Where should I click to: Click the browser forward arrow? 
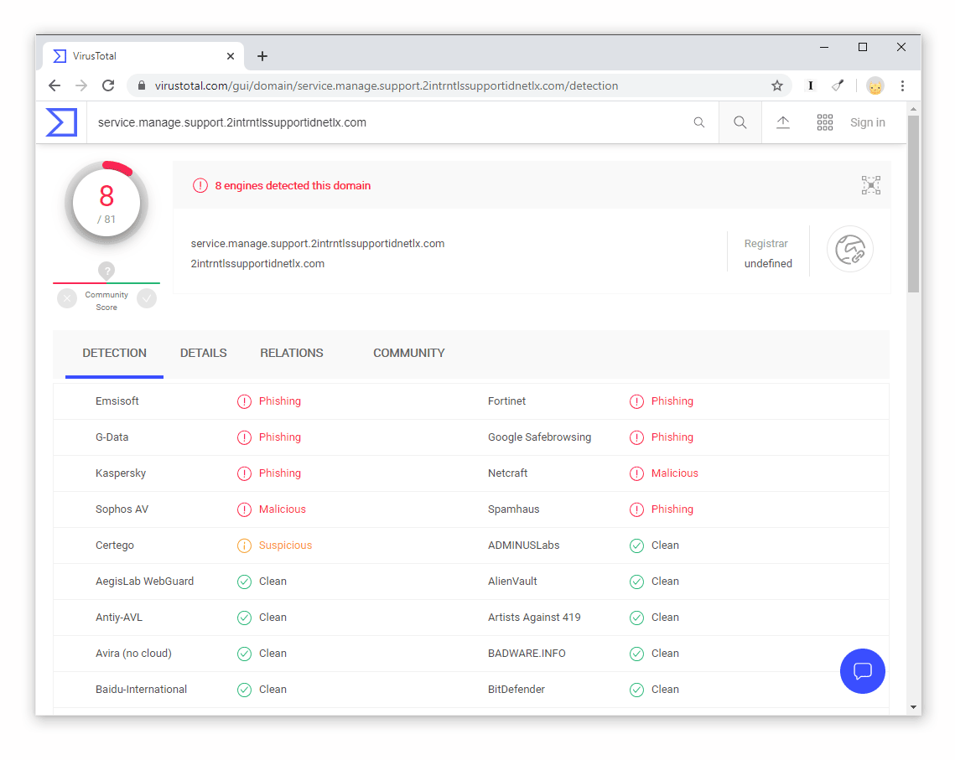tap(81, 85)
